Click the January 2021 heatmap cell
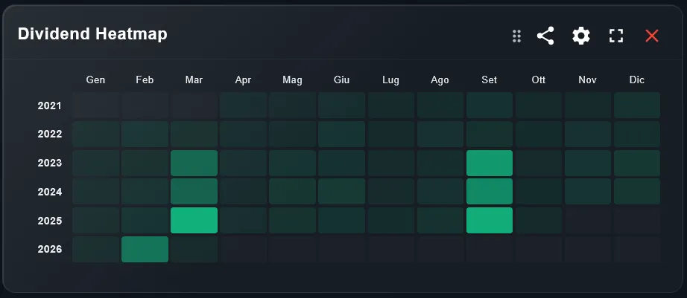The image size is (687, 298). 95,106
